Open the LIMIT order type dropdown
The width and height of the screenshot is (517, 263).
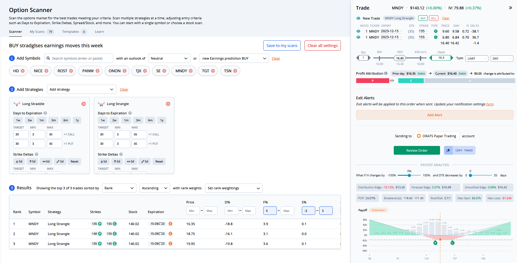pos(477,58)
